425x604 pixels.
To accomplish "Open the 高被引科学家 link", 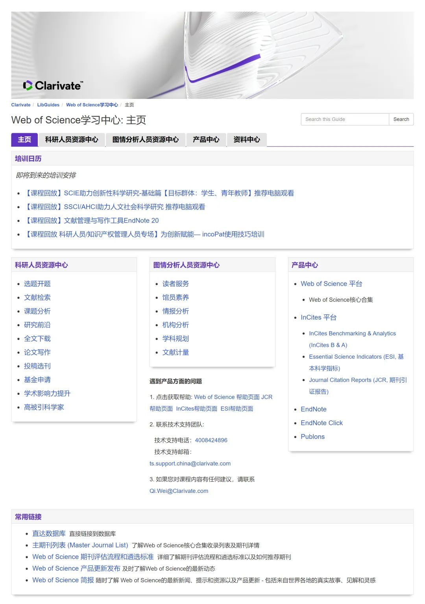I will (x=44, y=407).
